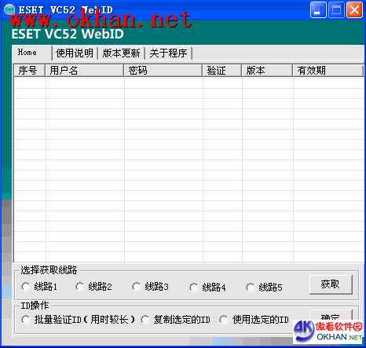Sort list by 用户名 column header
The width and height of the screenshot is (366, 348).
(85, 71)
